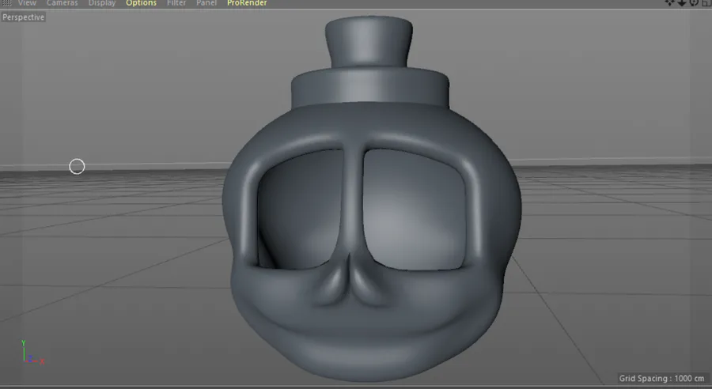This screenshot has height=389, width=712.
Task: Open the ProRender menu
Action: 247,2
